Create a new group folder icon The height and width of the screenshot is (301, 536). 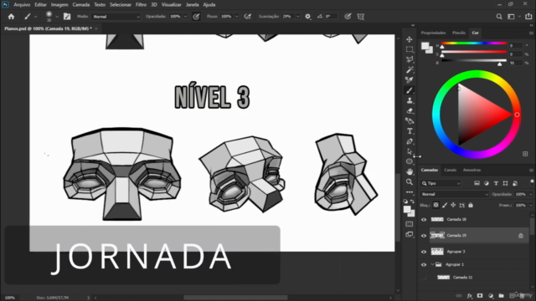(x=501, y=296)
